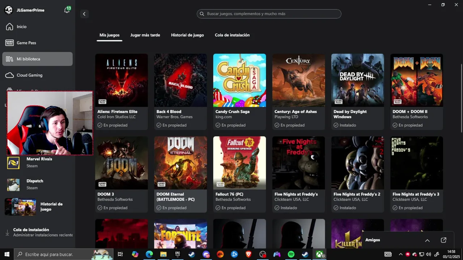Click Fallout 76 (PC) title text
The width and height of the screenshot is (463, 260).
pyautogui.click(x=229, y=194)
